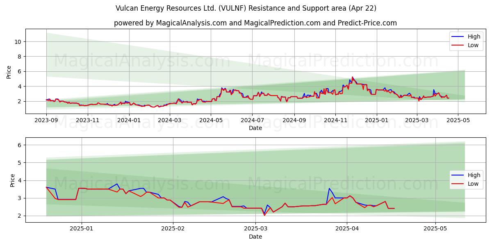Click the '8' y-axis tick on upper chart

pyautogui.click(x=20, y=57)
